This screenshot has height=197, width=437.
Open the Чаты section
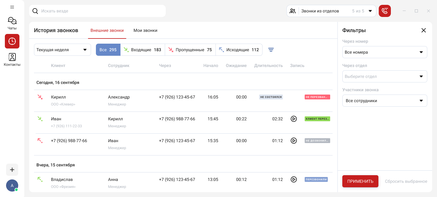[x=12, y=23]
